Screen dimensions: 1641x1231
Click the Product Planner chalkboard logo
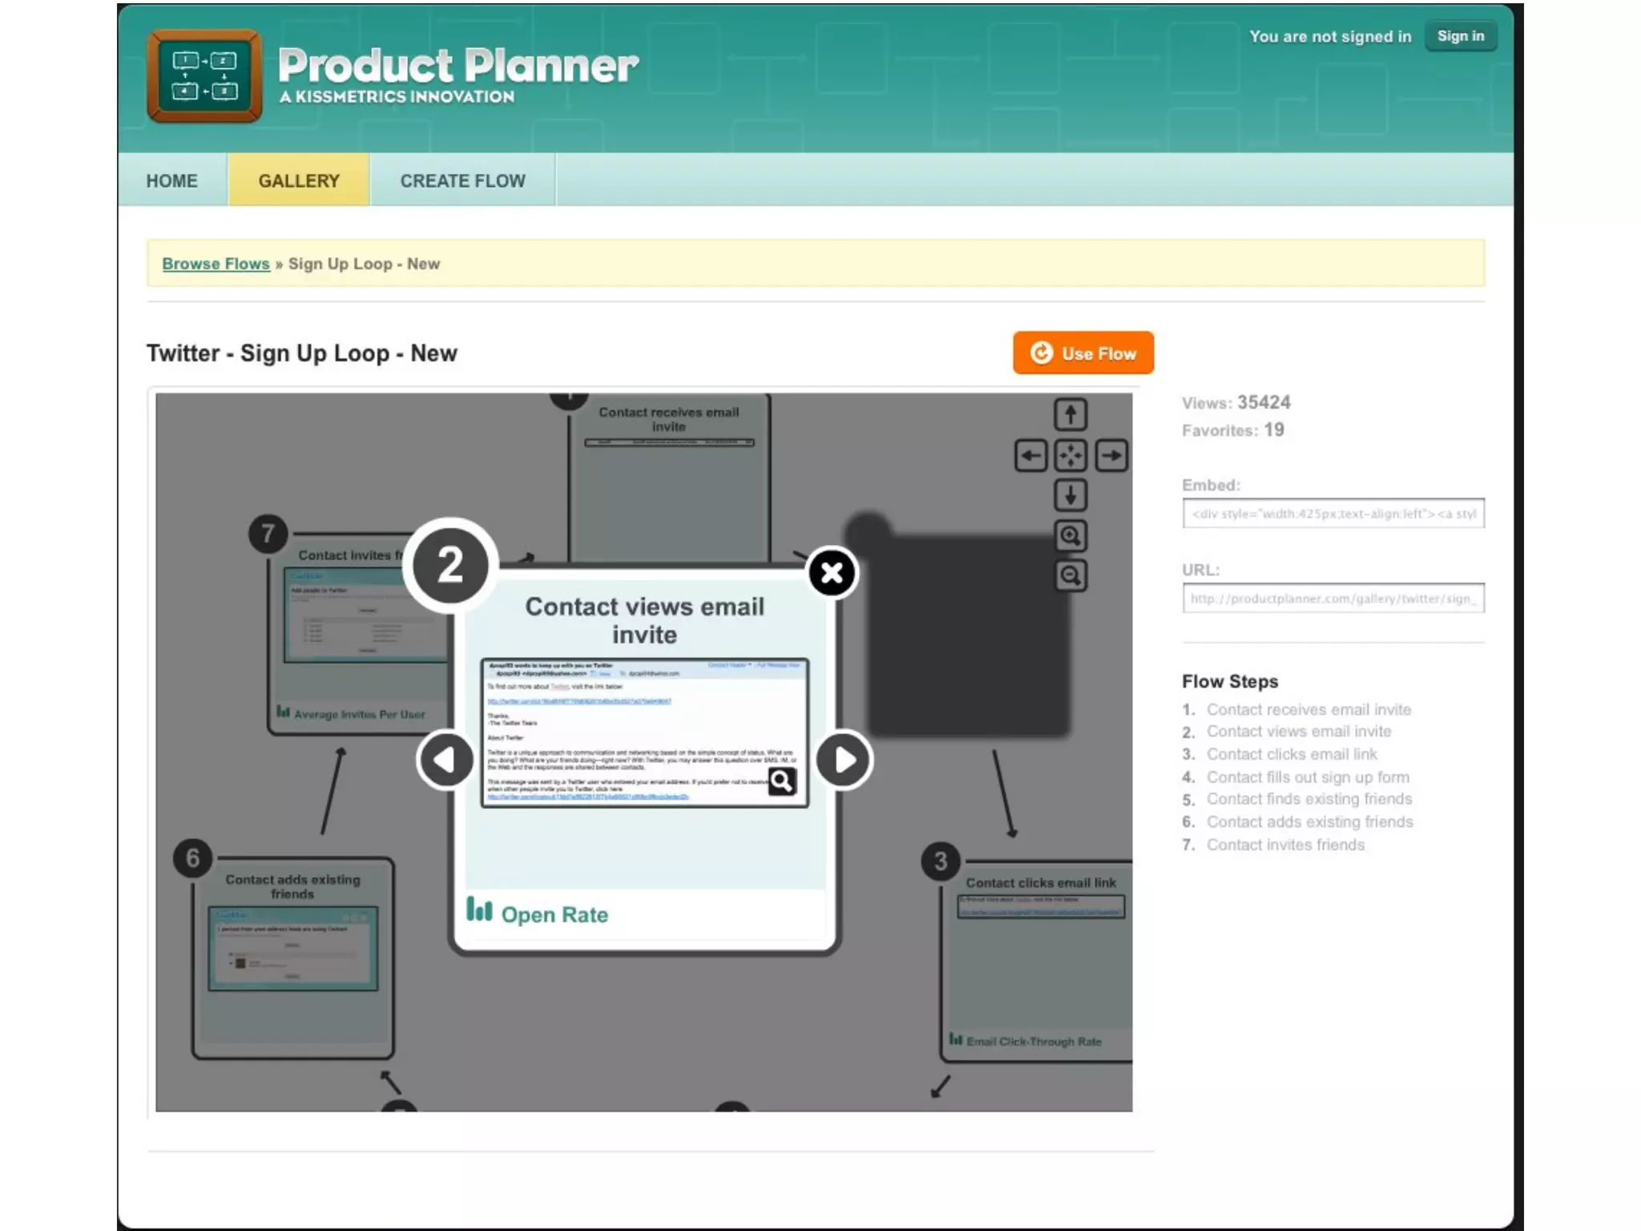(x=204, y=76)
